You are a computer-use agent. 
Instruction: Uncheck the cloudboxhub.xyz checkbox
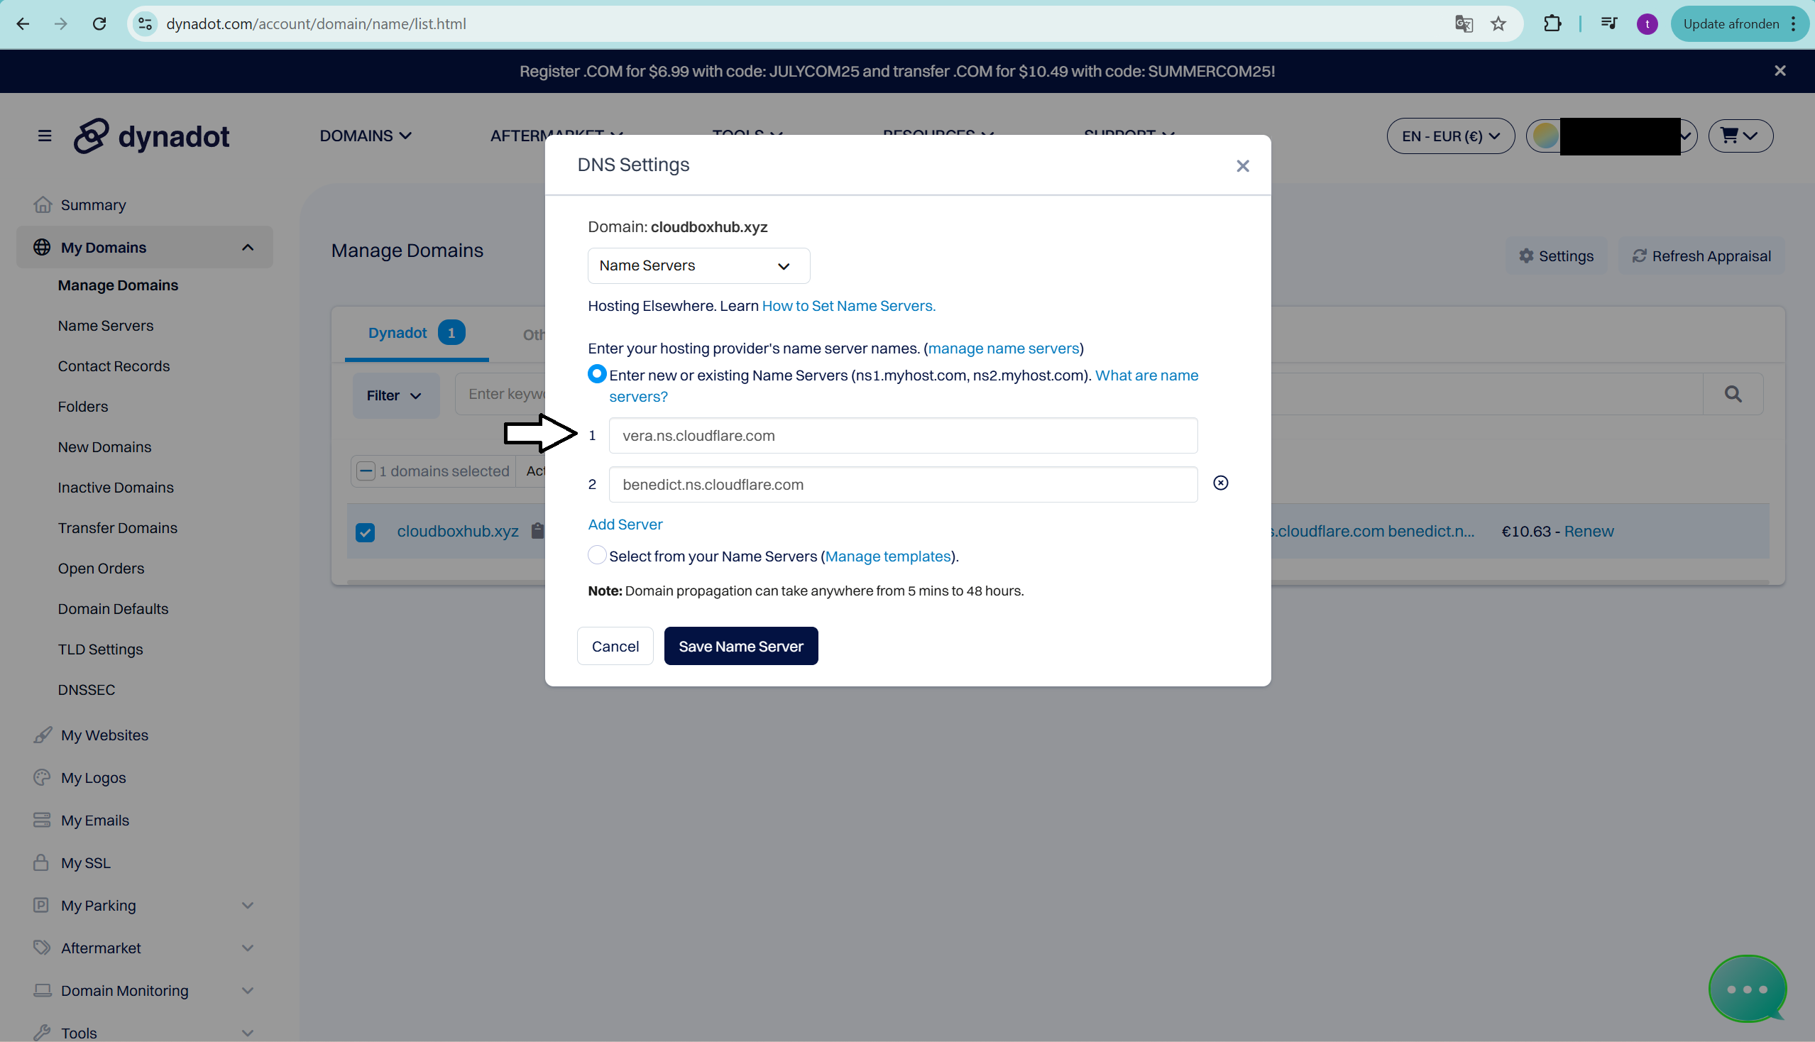[x=365, y=532]
